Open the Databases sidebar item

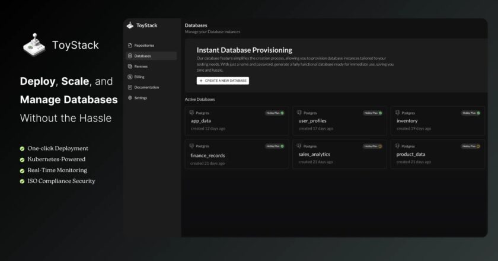coord(151,56)
